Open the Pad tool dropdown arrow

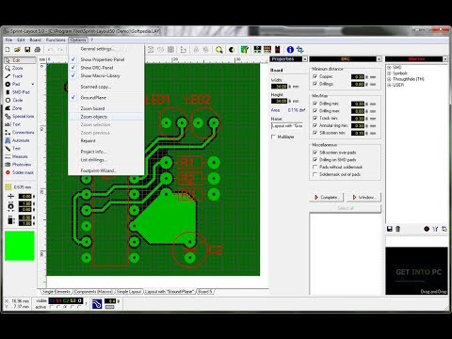point(33,84)
